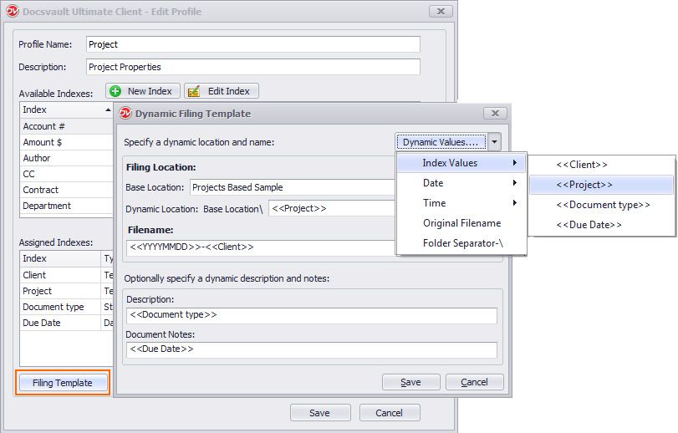Click the Filename template input field
The width and height of the screenshot is (678, 433).
259,247
